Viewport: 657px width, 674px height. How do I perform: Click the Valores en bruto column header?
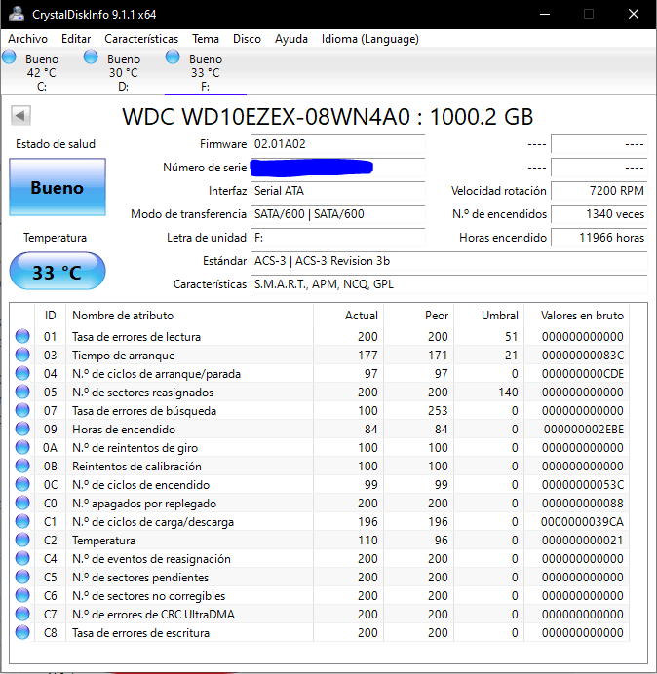click(x=576, y=315)
